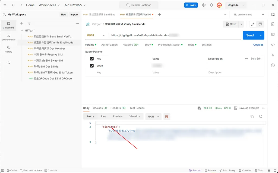Click the request URL input field
278x173 pixels.
pyautogui.click(x=174, y=35)
